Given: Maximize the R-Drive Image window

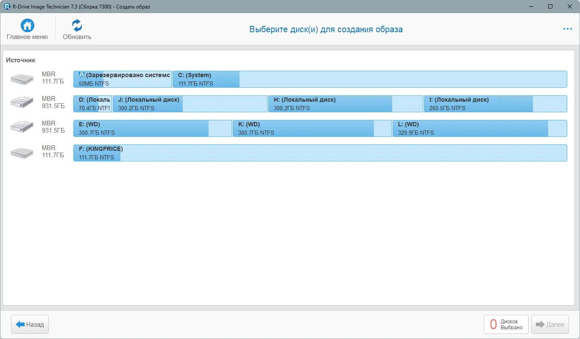Looking at the screenshot, I should tap(550, 6).
